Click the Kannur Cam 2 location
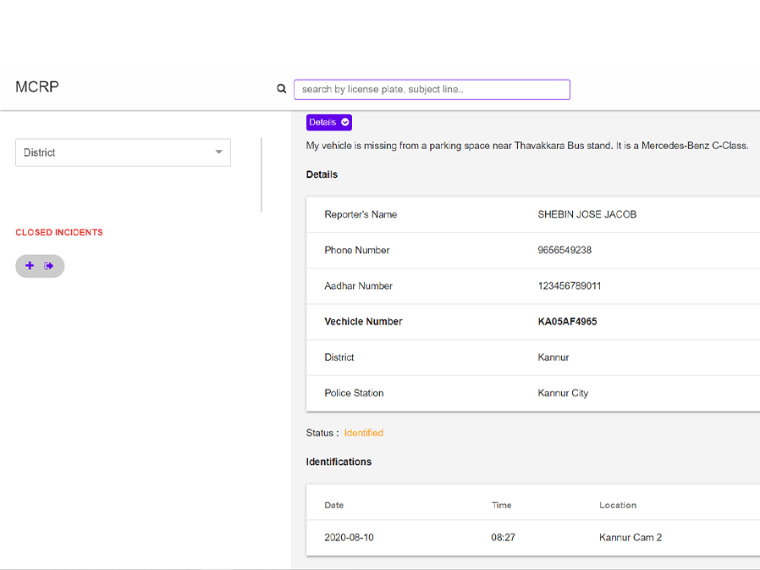Screen dimensions: 760x570 (631, 538)
